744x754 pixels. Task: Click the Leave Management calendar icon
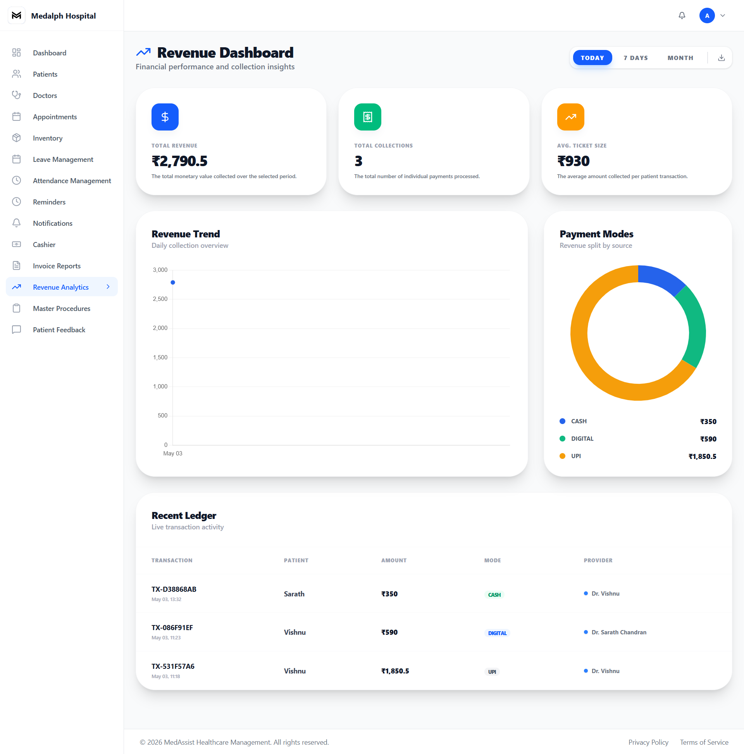coord(16,159)
